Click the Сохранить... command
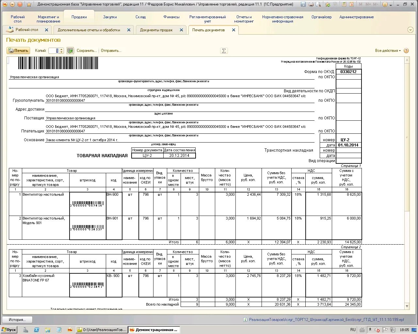This screenshot has width=418, height=334. pyautogui.click(x=87, y=51)
